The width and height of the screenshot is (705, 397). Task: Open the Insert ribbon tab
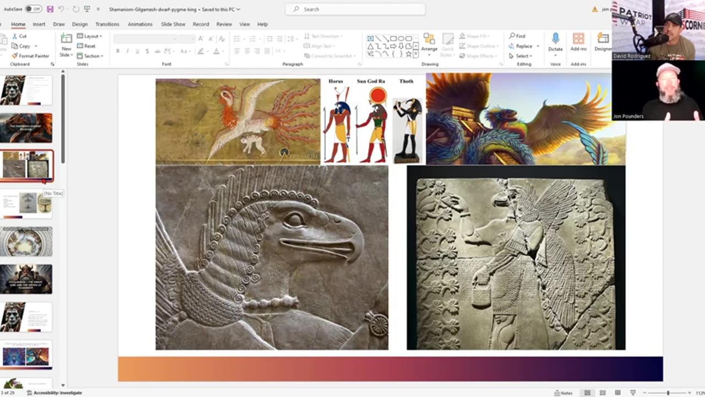[x=39, y=24]
